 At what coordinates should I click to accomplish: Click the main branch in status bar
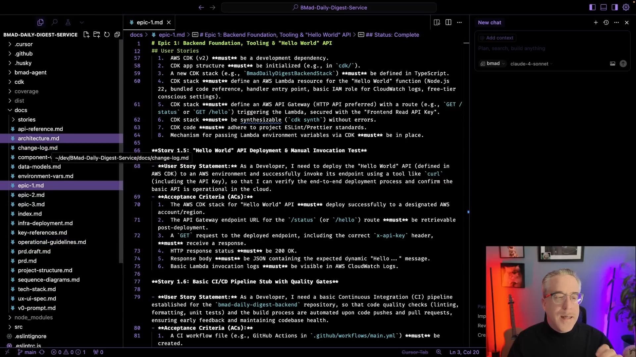(x=30, y=352)
